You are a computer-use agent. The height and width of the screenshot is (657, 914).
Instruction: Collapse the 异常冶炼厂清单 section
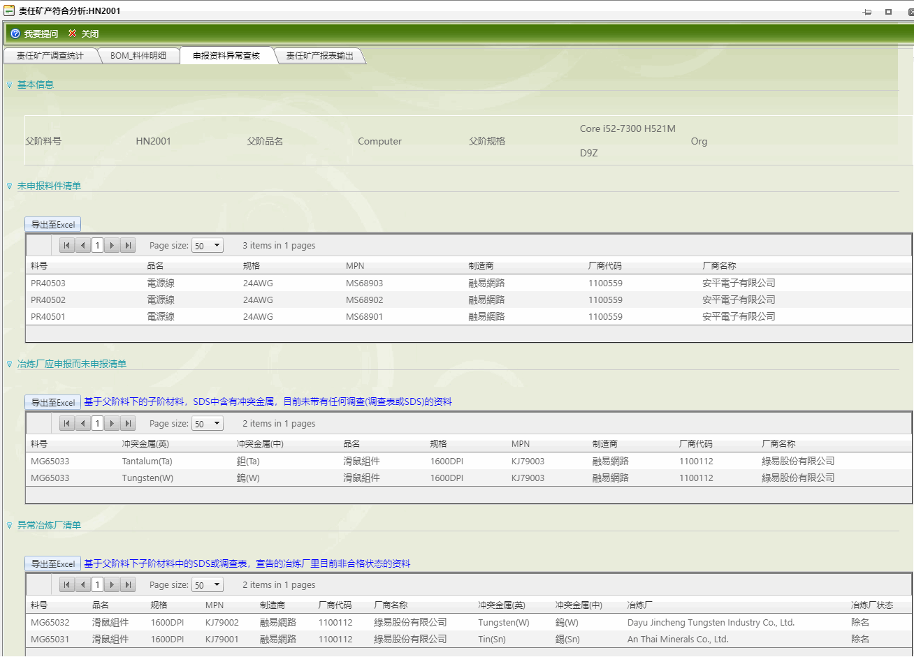(9, 526)
